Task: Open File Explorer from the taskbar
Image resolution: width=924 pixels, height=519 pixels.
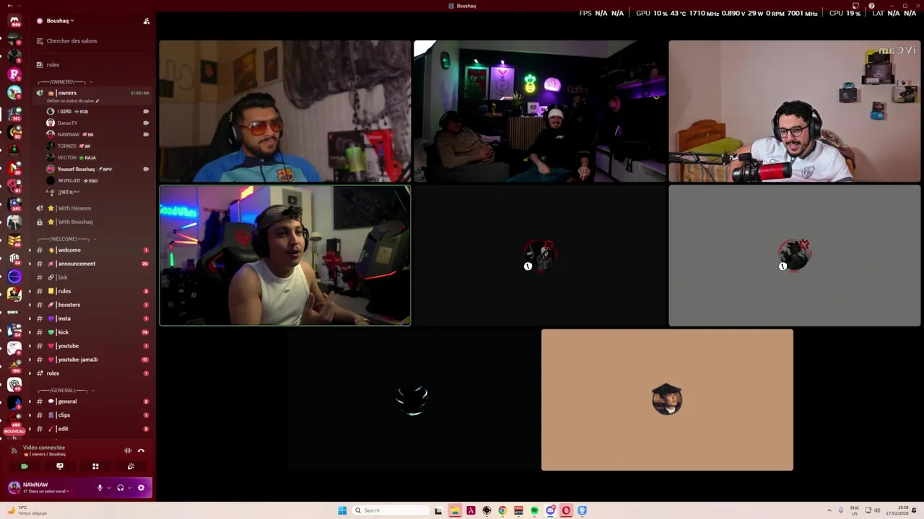Action: coord(455,510)
